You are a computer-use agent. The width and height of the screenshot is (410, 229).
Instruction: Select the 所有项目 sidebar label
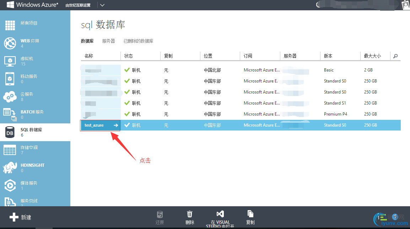[x=29, y=23]
